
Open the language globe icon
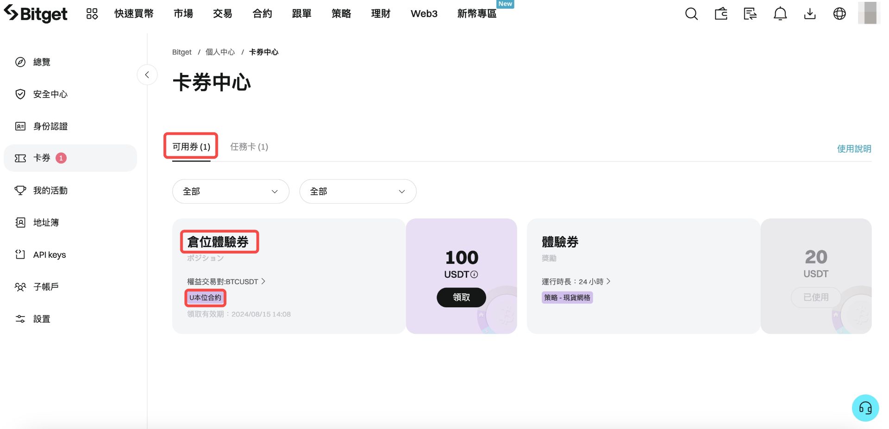point(839,14)
